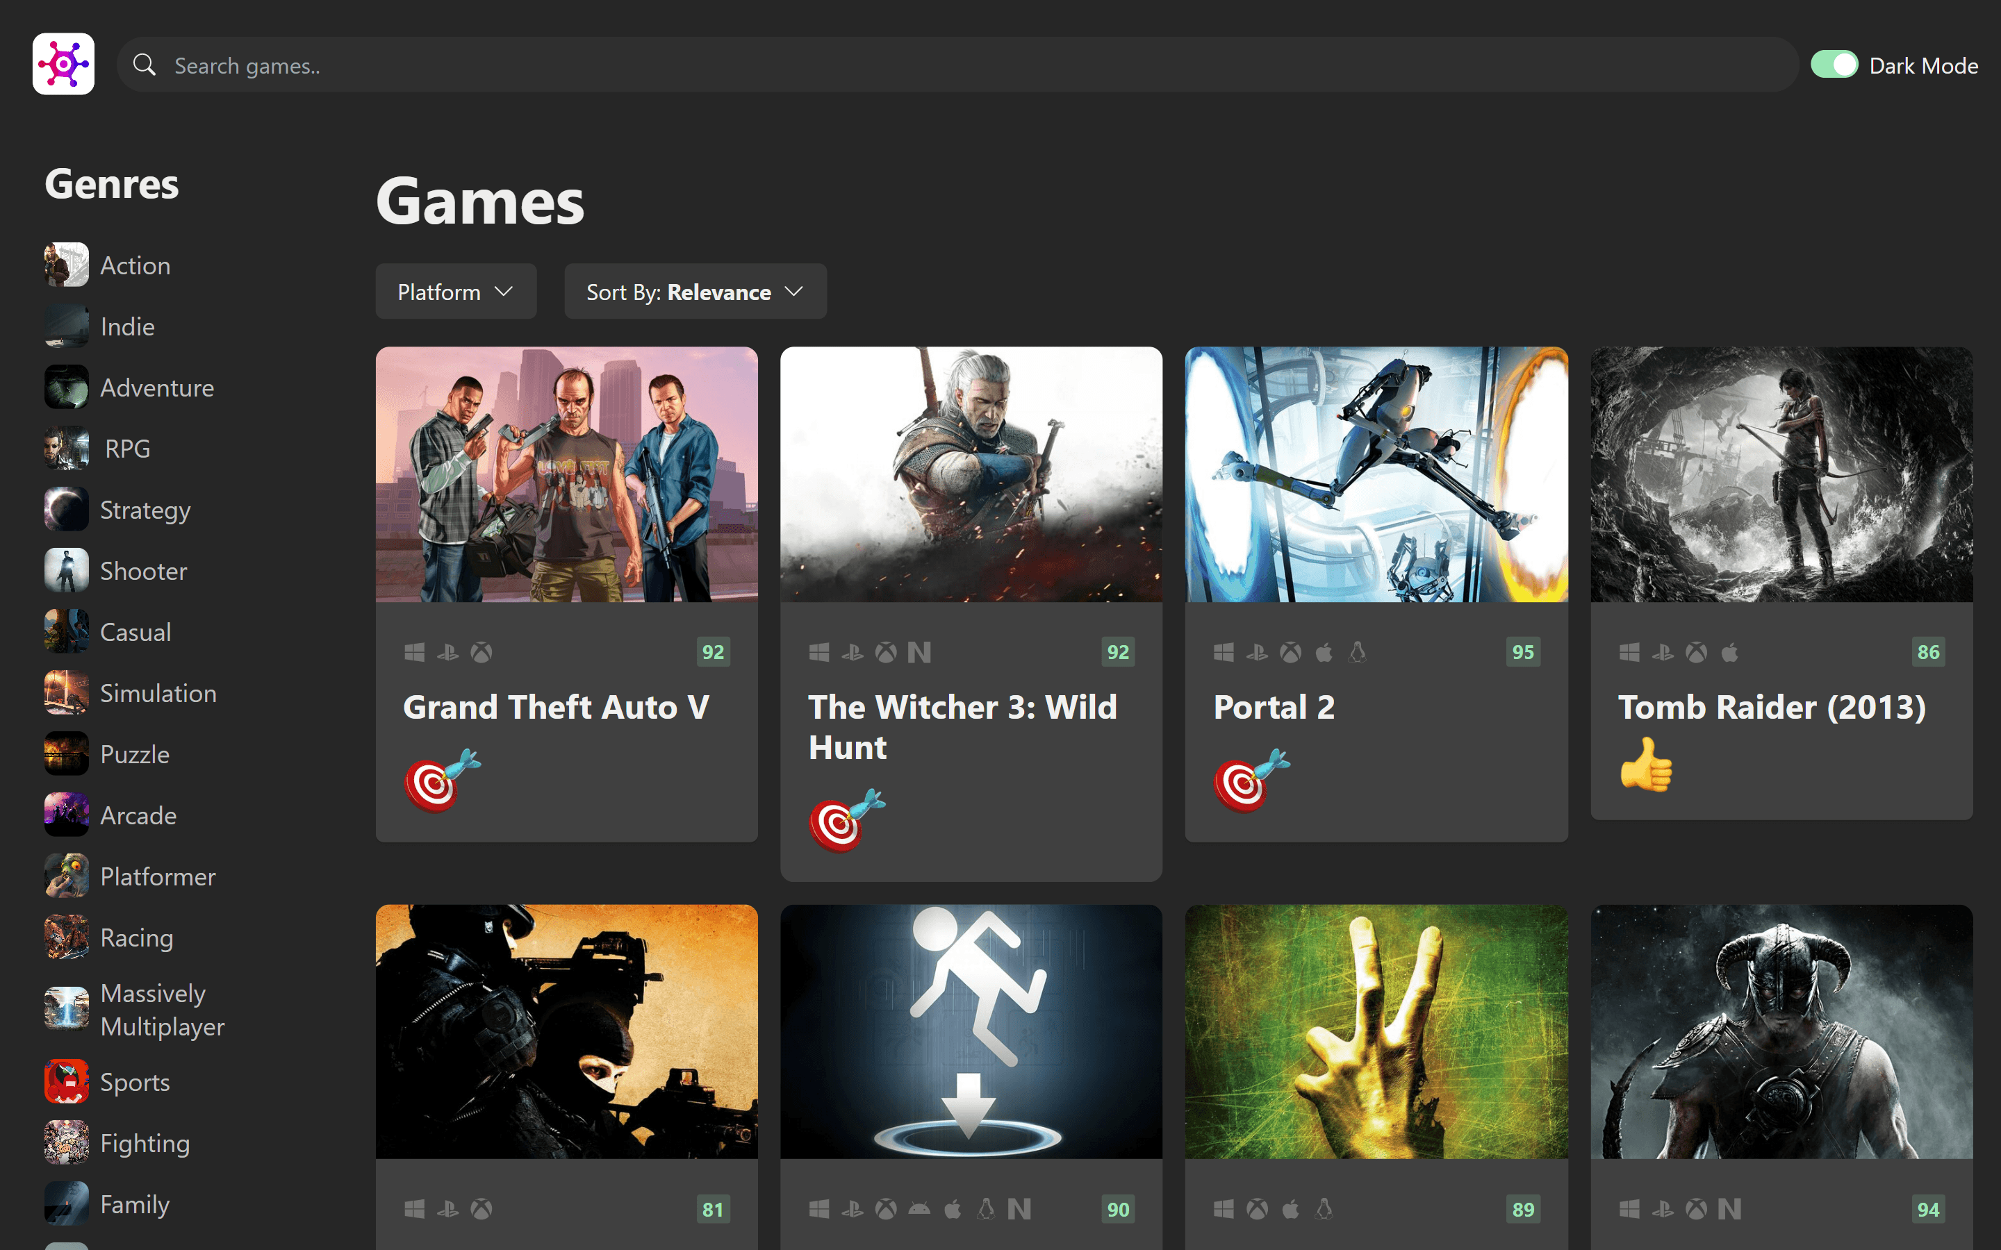Open the Left 4 Dead hand cover image
The image size is (2001, 1250).
click(1376, 1032)
